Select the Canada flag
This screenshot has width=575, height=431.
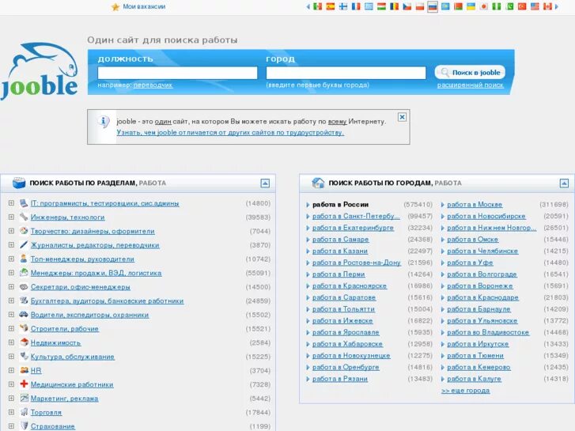point(547,6)
